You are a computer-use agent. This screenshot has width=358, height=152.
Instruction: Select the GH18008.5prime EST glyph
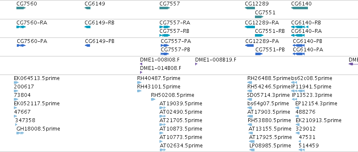click(20, 133)
